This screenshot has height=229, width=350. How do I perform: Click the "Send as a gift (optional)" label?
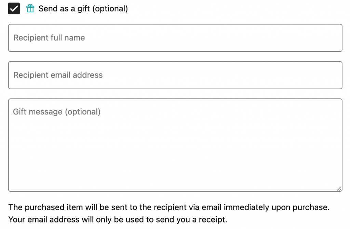click(x=83, y=9)
